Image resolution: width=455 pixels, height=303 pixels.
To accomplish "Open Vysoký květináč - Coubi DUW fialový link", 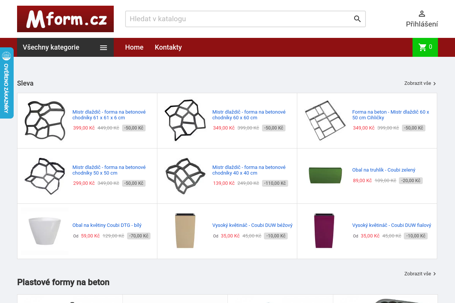I will [392, 225].
